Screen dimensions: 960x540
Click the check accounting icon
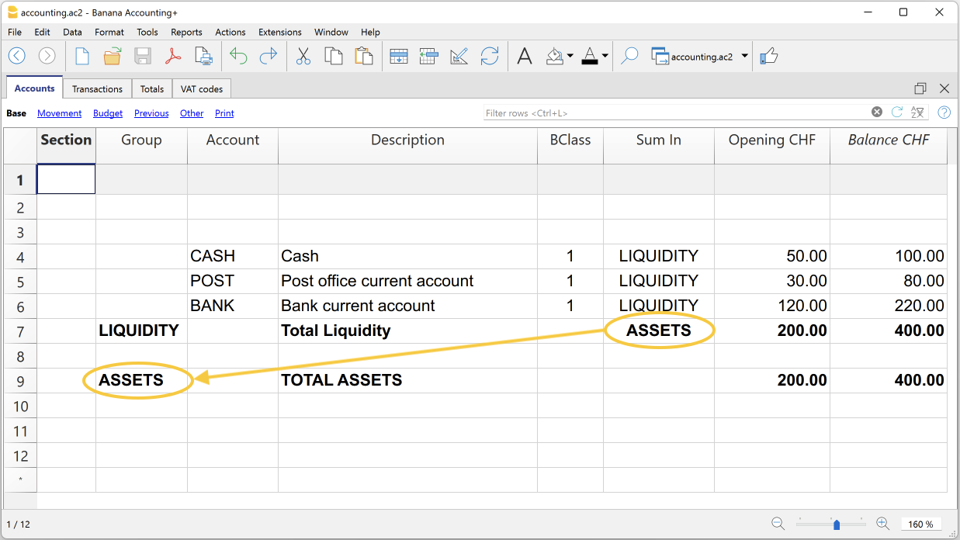pos(459,56)
